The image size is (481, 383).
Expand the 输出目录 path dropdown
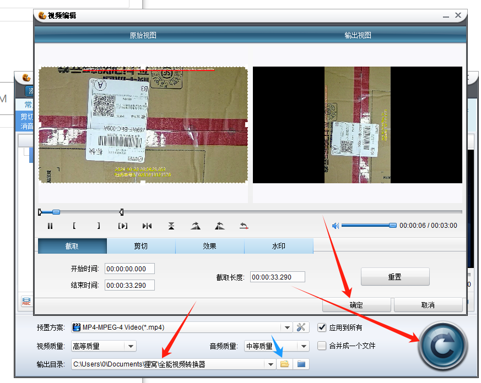click(271, 364)
